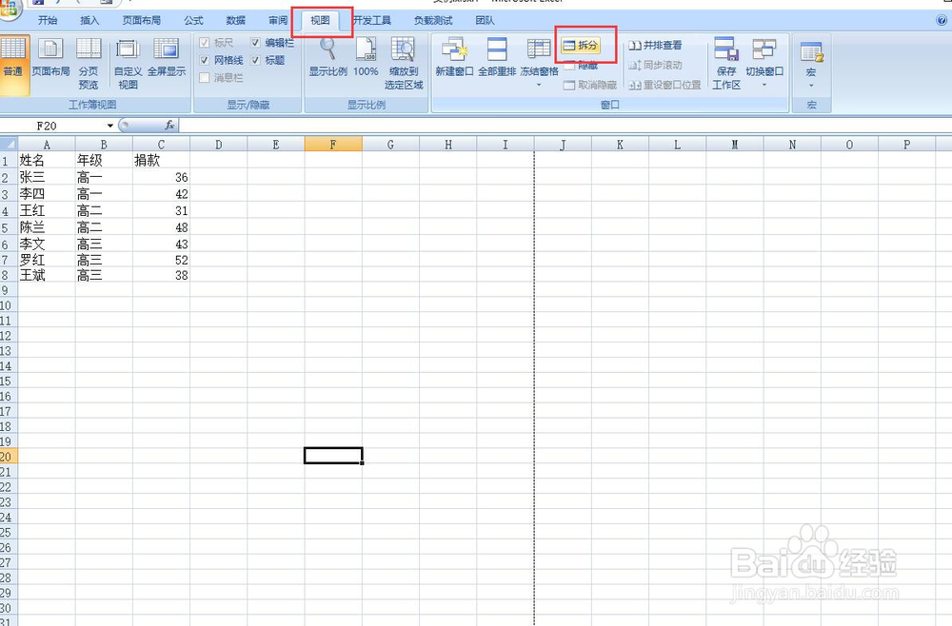Select cell containing 罗红
This screenshot has height=626, width=952.
pyautogui.click(x=47, y=260)
